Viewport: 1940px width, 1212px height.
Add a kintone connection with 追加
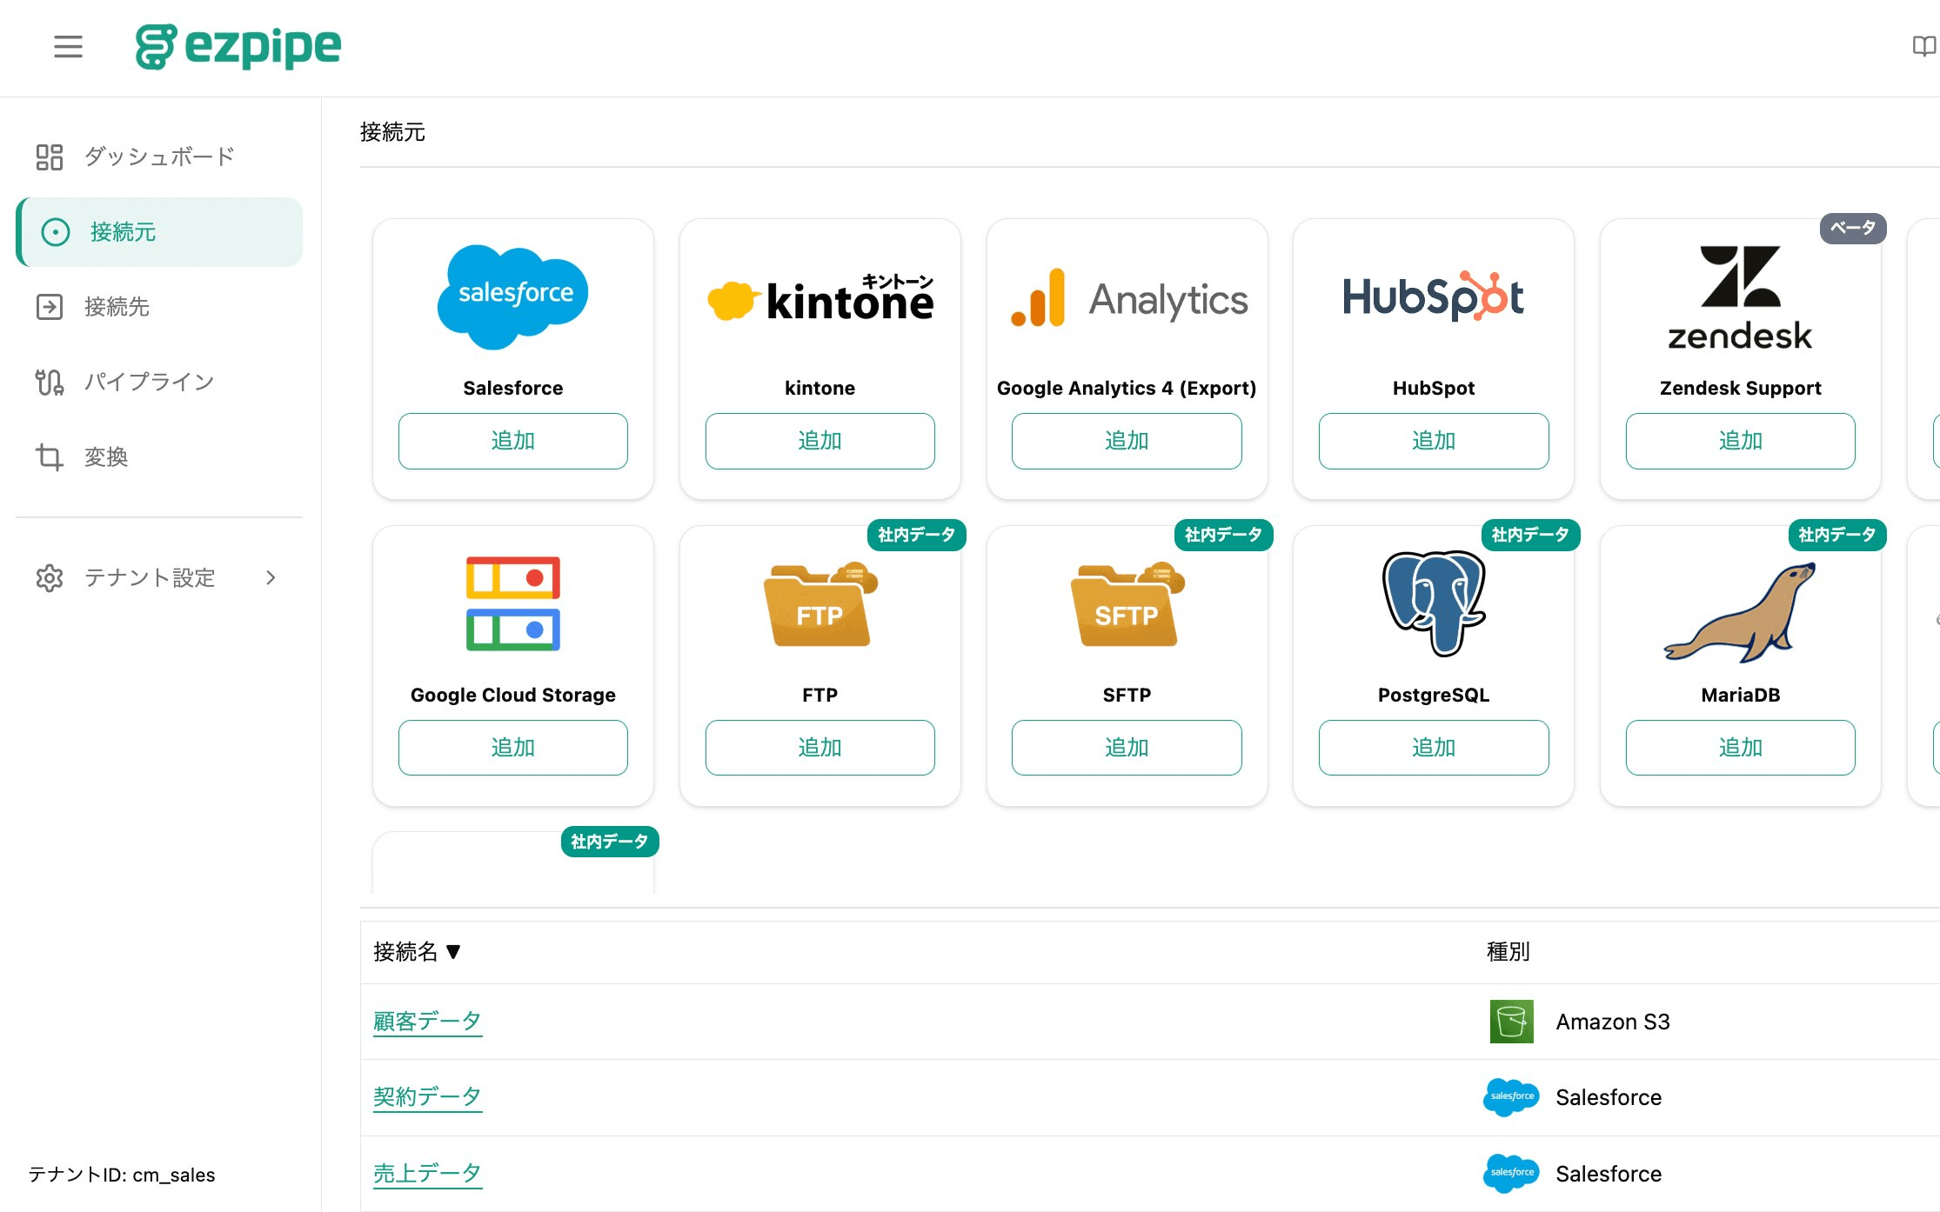tap(820, 441)
